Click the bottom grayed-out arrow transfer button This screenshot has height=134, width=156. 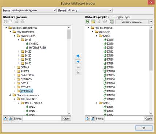click(x=78, y=73)
